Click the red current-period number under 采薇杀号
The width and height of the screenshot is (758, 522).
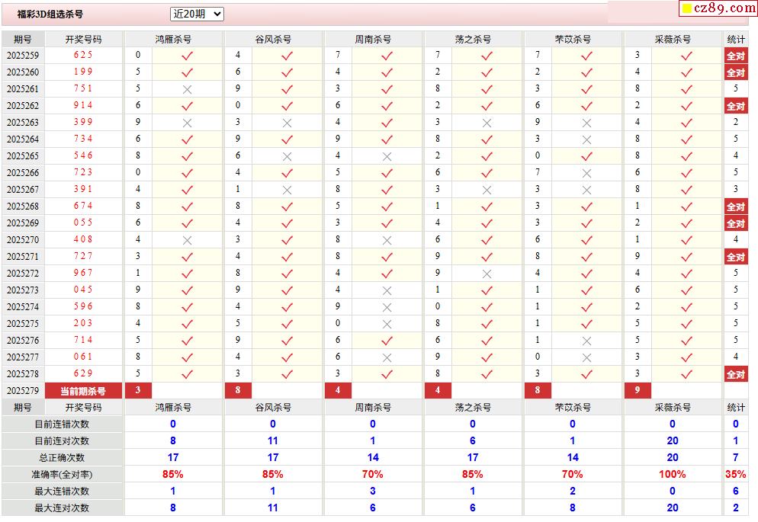click(638, 390)
